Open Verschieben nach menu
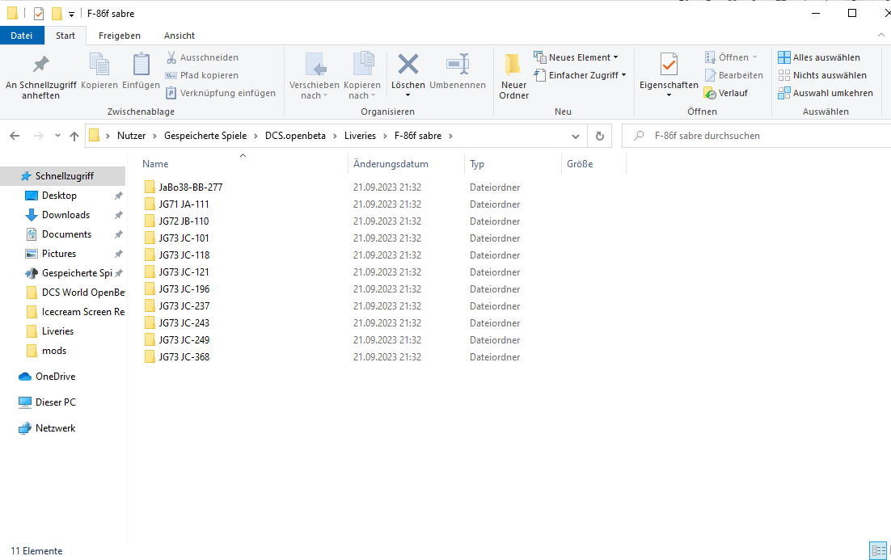891x560 pixels. click(x=315, y=78)
